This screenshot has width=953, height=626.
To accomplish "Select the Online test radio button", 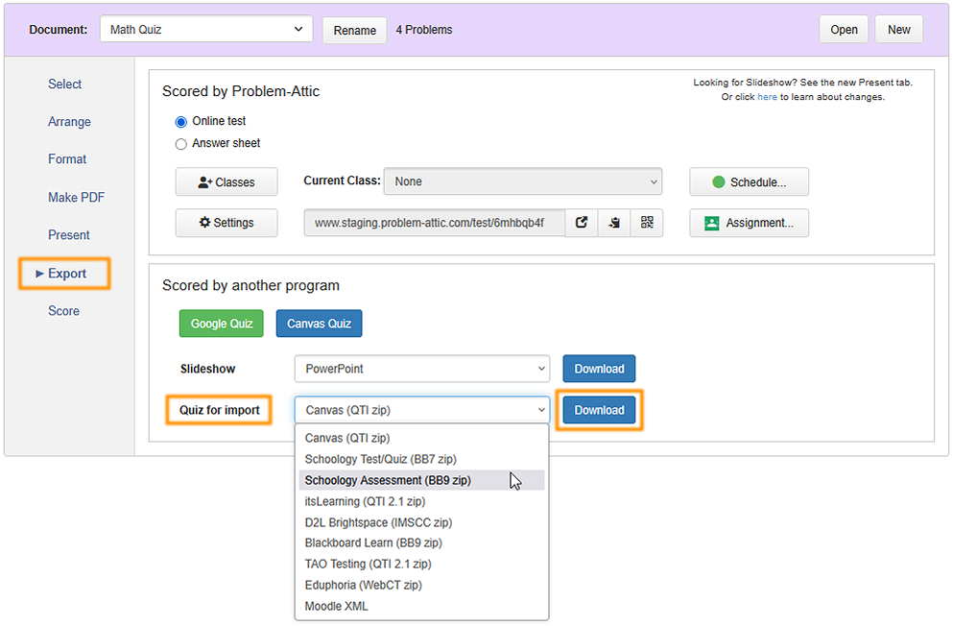I will coord(181,122).
